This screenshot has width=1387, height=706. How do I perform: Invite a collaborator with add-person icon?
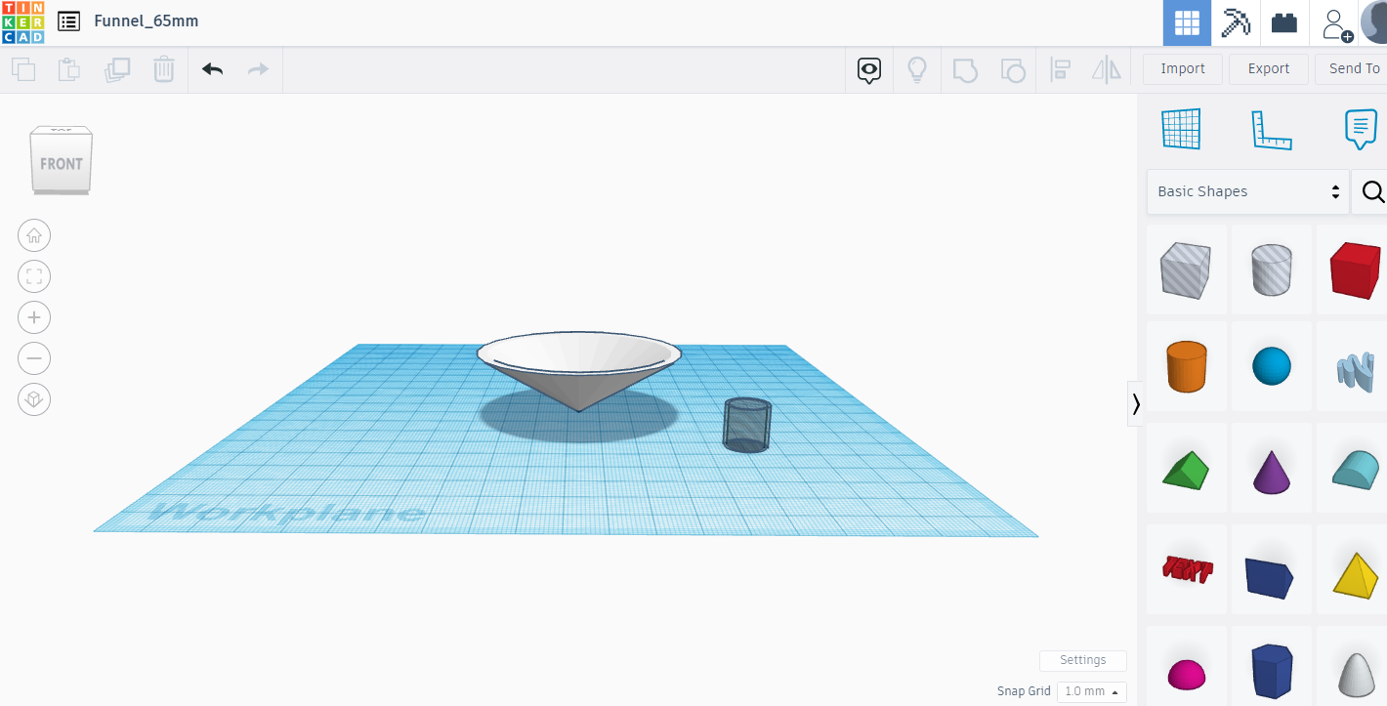(x=1335, y=23)
